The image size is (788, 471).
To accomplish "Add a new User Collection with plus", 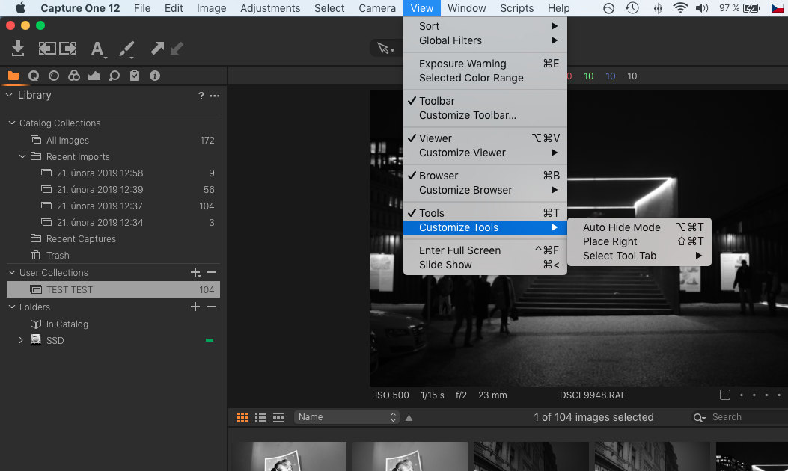I will (x=195, y=273).
